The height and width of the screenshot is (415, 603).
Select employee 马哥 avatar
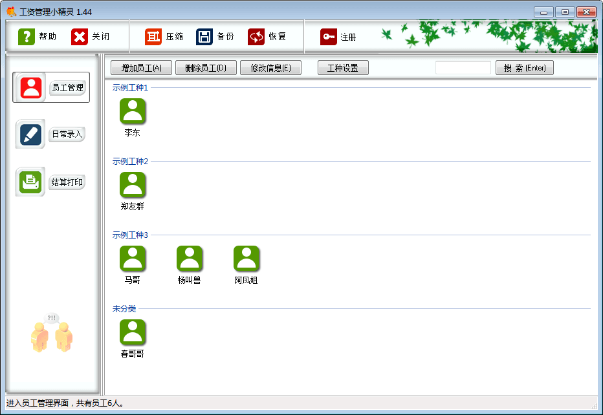coord(133,259)
